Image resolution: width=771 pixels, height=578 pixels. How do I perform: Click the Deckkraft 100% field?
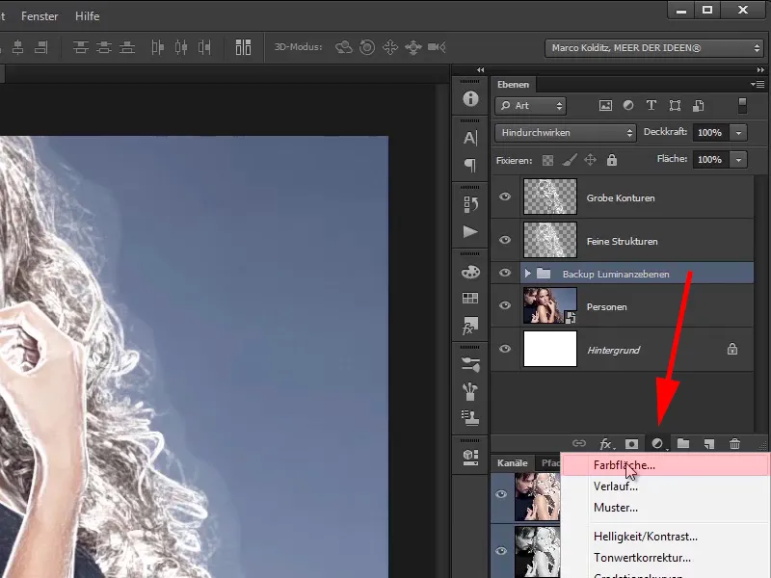pos(710,133)
